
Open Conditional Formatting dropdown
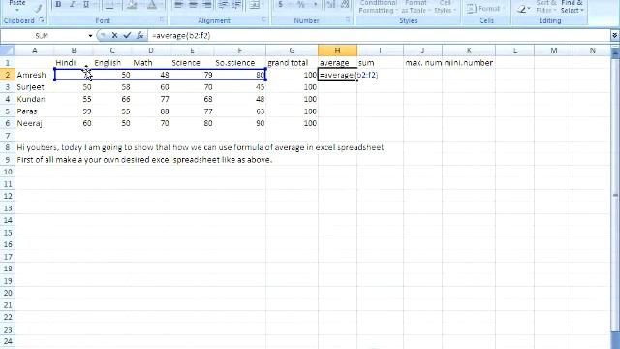coord(378,7)
